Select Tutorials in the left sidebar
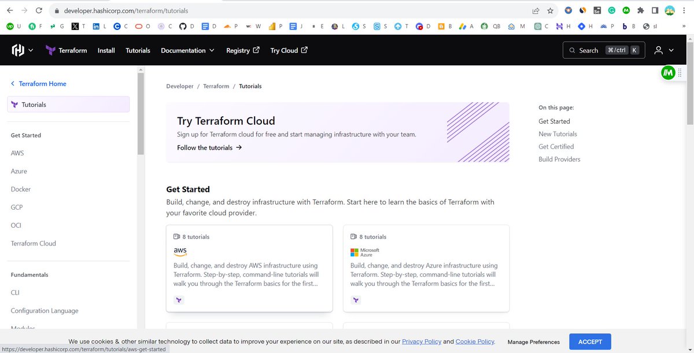 pyautogui.click(x=69, y=105)
